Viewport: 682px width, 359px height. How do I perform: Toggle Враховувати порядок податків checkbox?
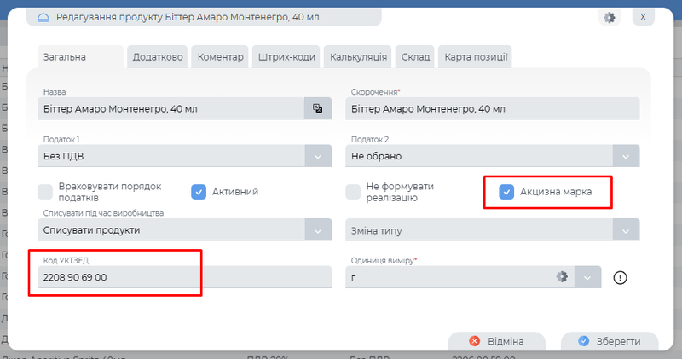46,192
